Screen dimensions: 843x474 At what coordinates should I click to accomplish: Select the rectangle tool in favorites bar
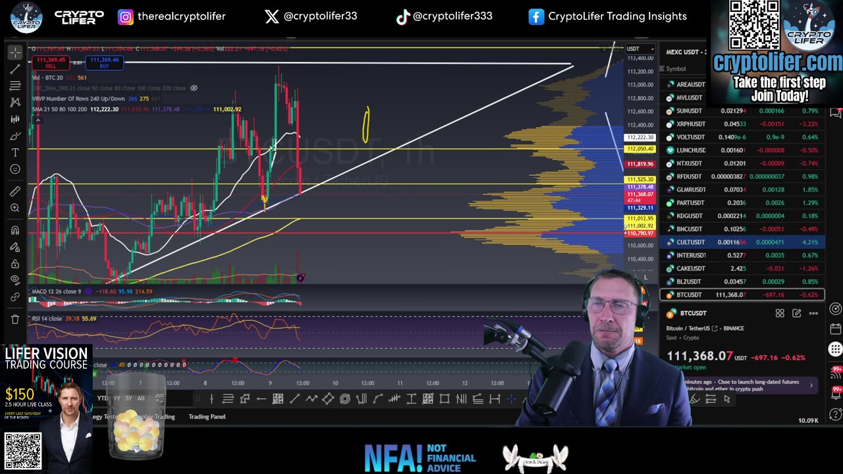click(445, 399)
